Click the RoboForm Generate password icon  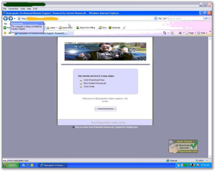(109, 27)
